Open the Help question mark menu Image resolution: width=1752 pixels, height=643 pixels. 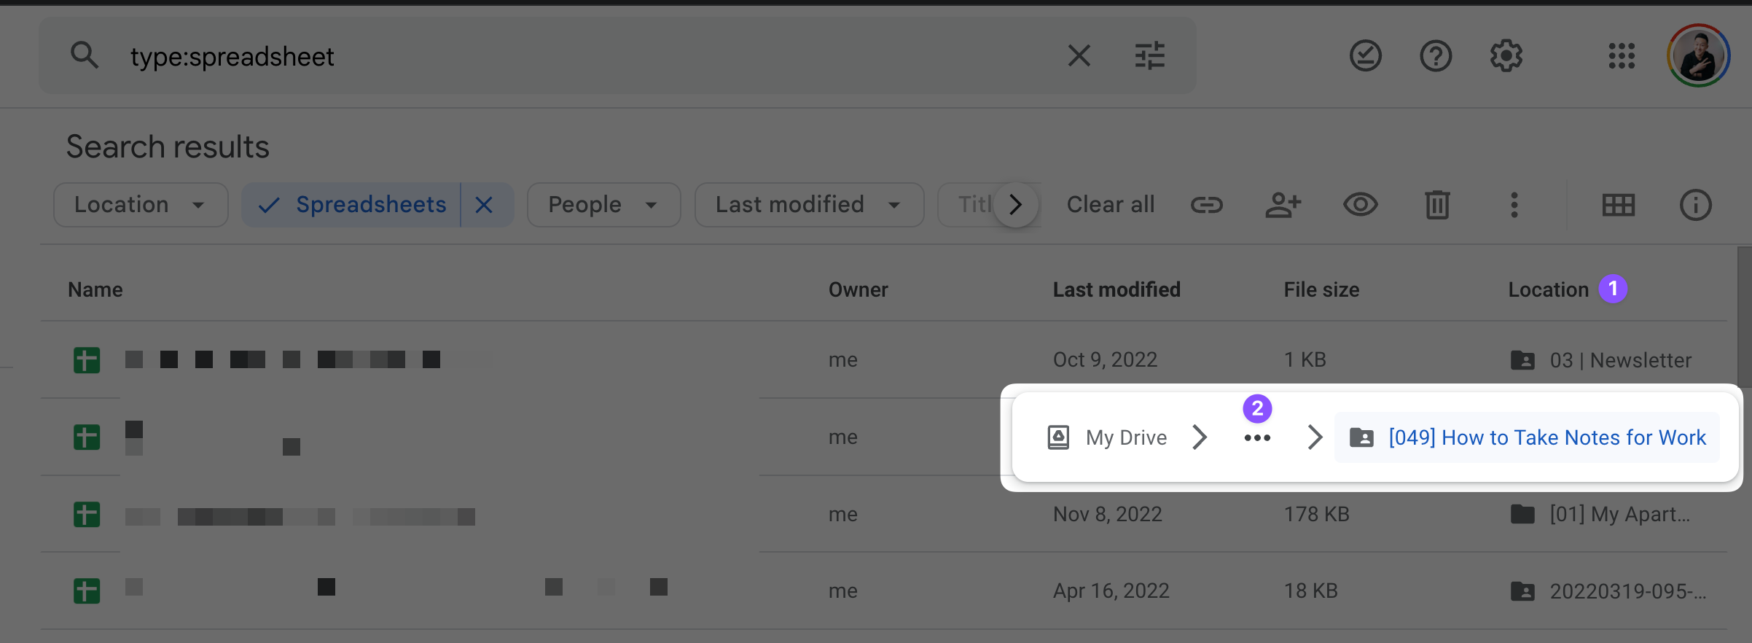1435,55
